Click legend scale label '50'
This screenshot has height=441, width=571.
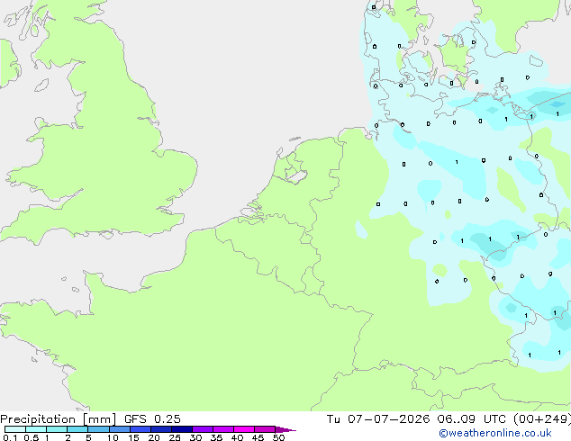[278, 437]
